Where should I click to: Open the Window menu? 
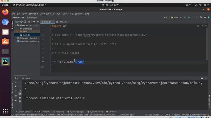tap(79, 14)
